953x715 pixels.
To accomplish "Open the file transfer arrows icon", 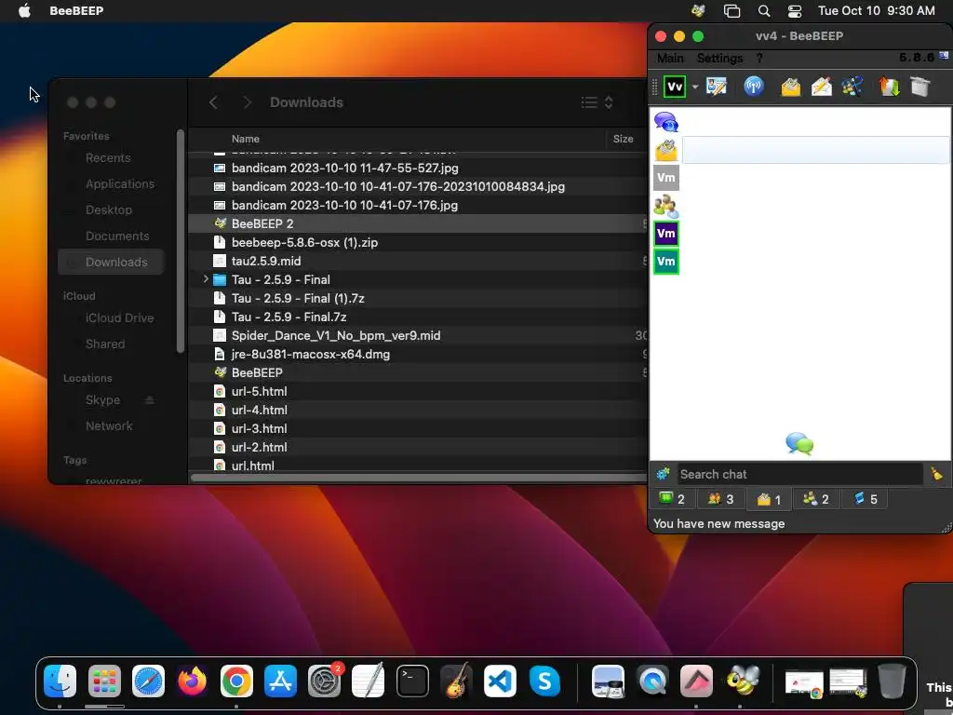I will pos(889,87).
